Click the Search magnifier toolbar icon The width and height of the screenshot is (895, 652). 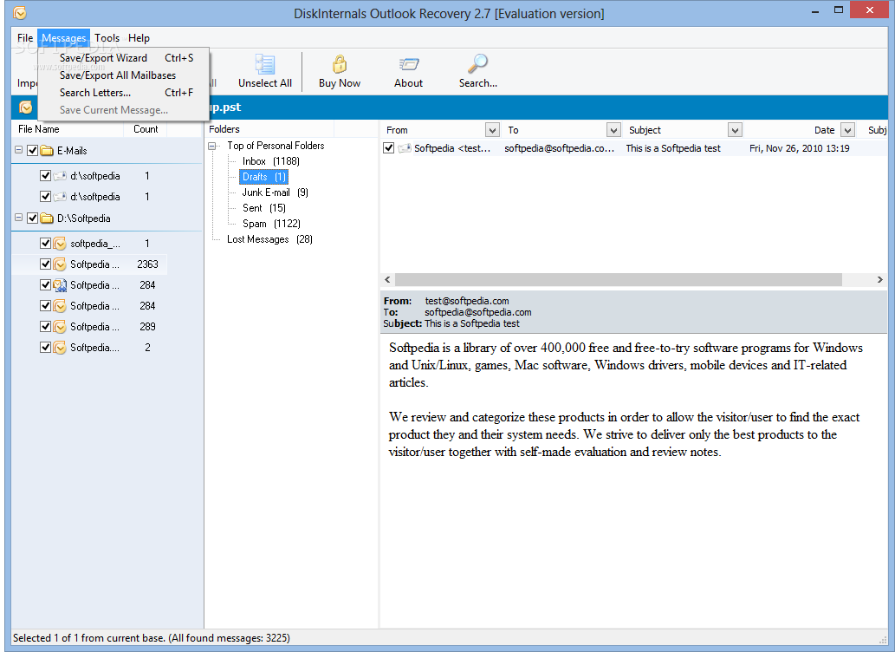coord(477,64)
